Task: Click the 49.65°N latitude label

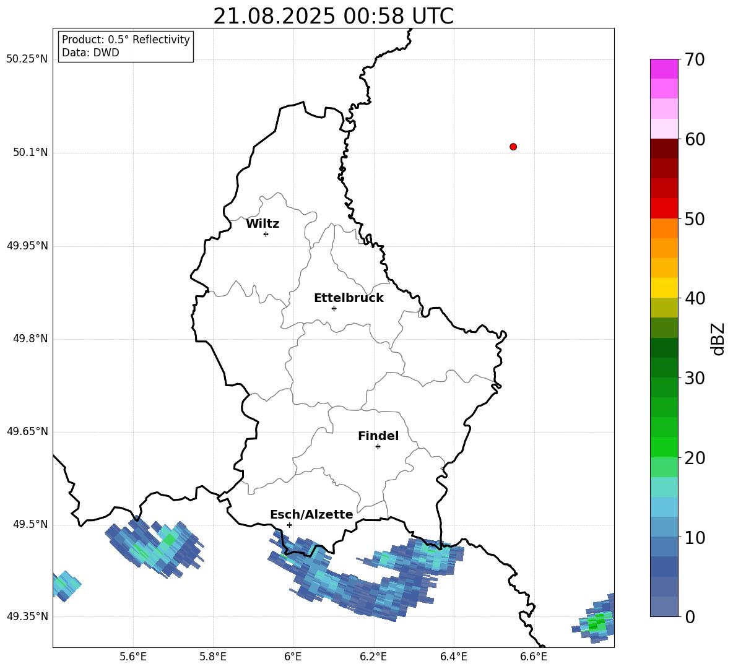Action: pos(27,431)
